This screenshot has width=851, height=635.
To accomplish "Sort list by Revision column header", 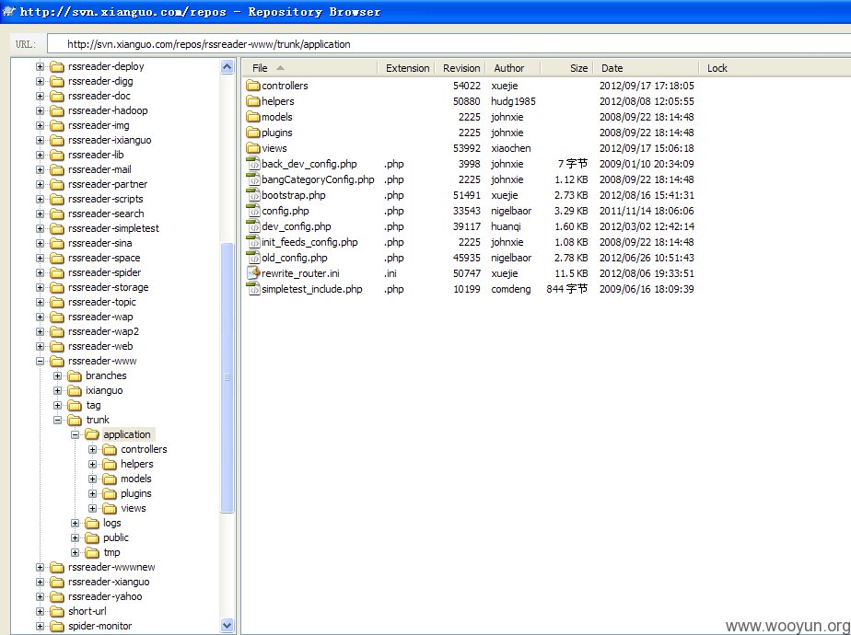I will click(460, 68).
